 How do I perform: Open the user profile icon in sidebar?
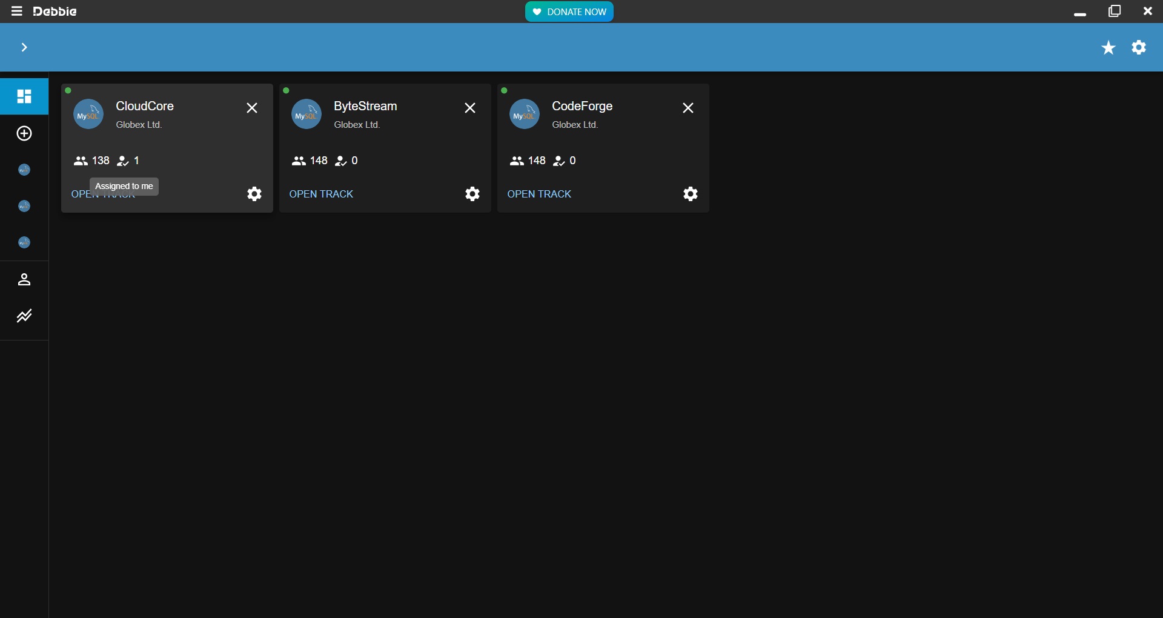tap(24, 279)
